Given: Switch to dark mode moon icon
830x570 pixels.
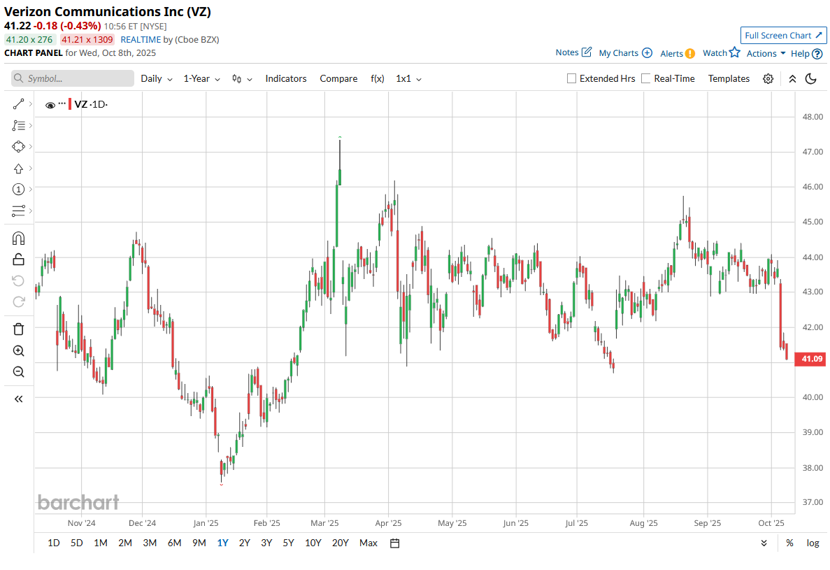Looking at the screenshot, I should (811, 79).
